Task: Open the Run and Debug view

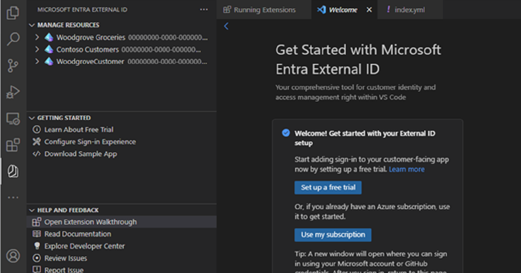Action: point(13,92)
